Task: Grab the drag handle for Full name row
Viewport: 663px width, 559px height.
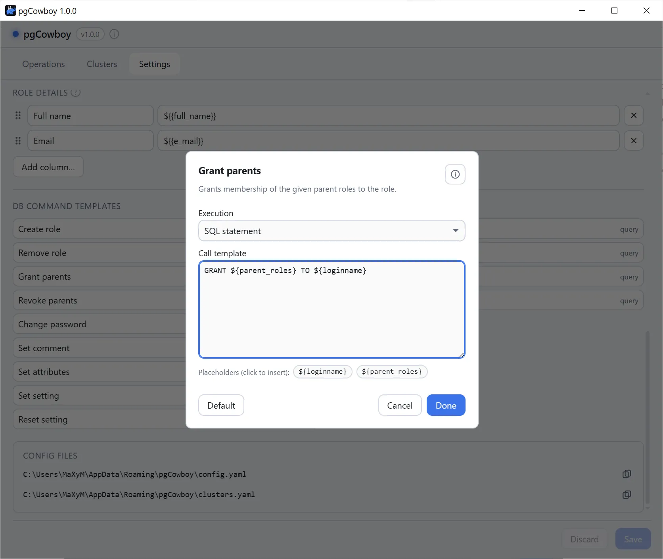Action: coord(18,115)
